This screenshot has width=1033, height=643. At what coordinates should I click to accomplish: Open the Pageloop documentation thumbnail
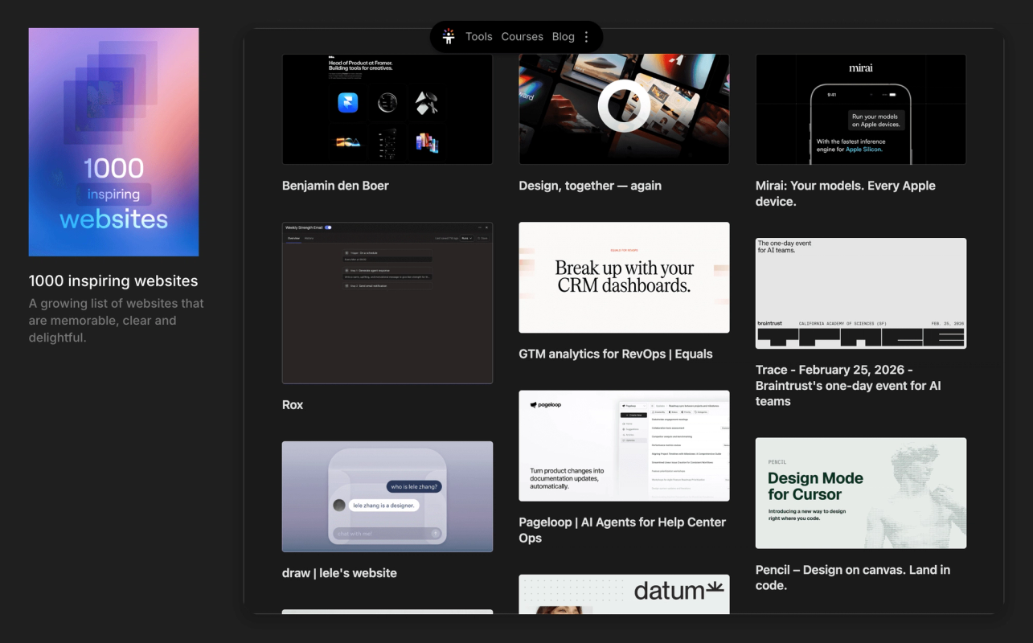tap(624, 446)
